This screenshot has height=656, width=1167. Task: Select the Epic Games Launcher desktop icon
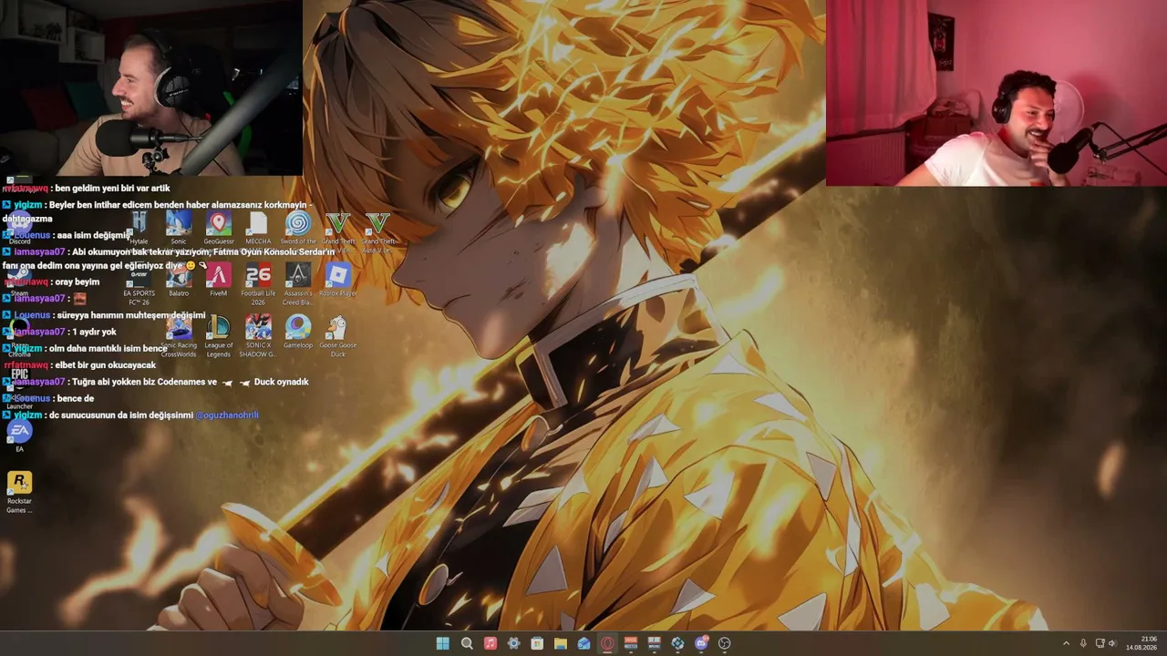point(19,387)
